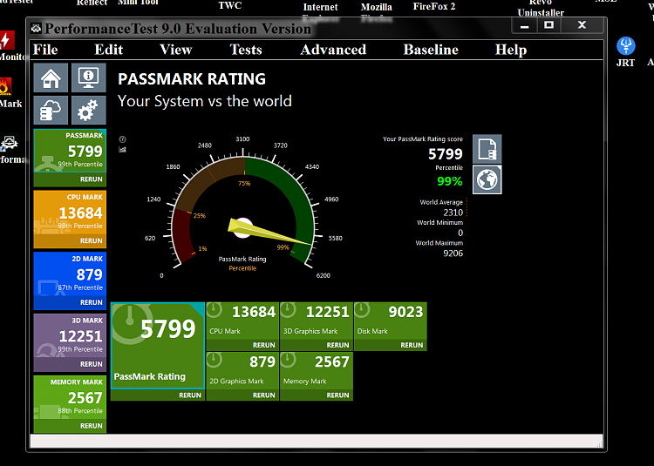Click the PerformanceTest title bar app icon
Viewport: 654px width, 466px height.
click(x=37, y=29)
